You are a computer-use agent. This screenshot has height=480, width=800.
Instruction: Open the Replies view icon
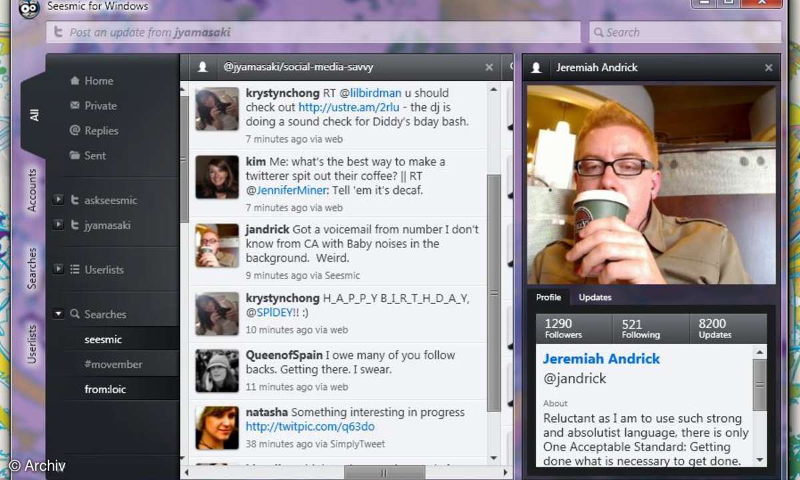[x=76, y=130]
